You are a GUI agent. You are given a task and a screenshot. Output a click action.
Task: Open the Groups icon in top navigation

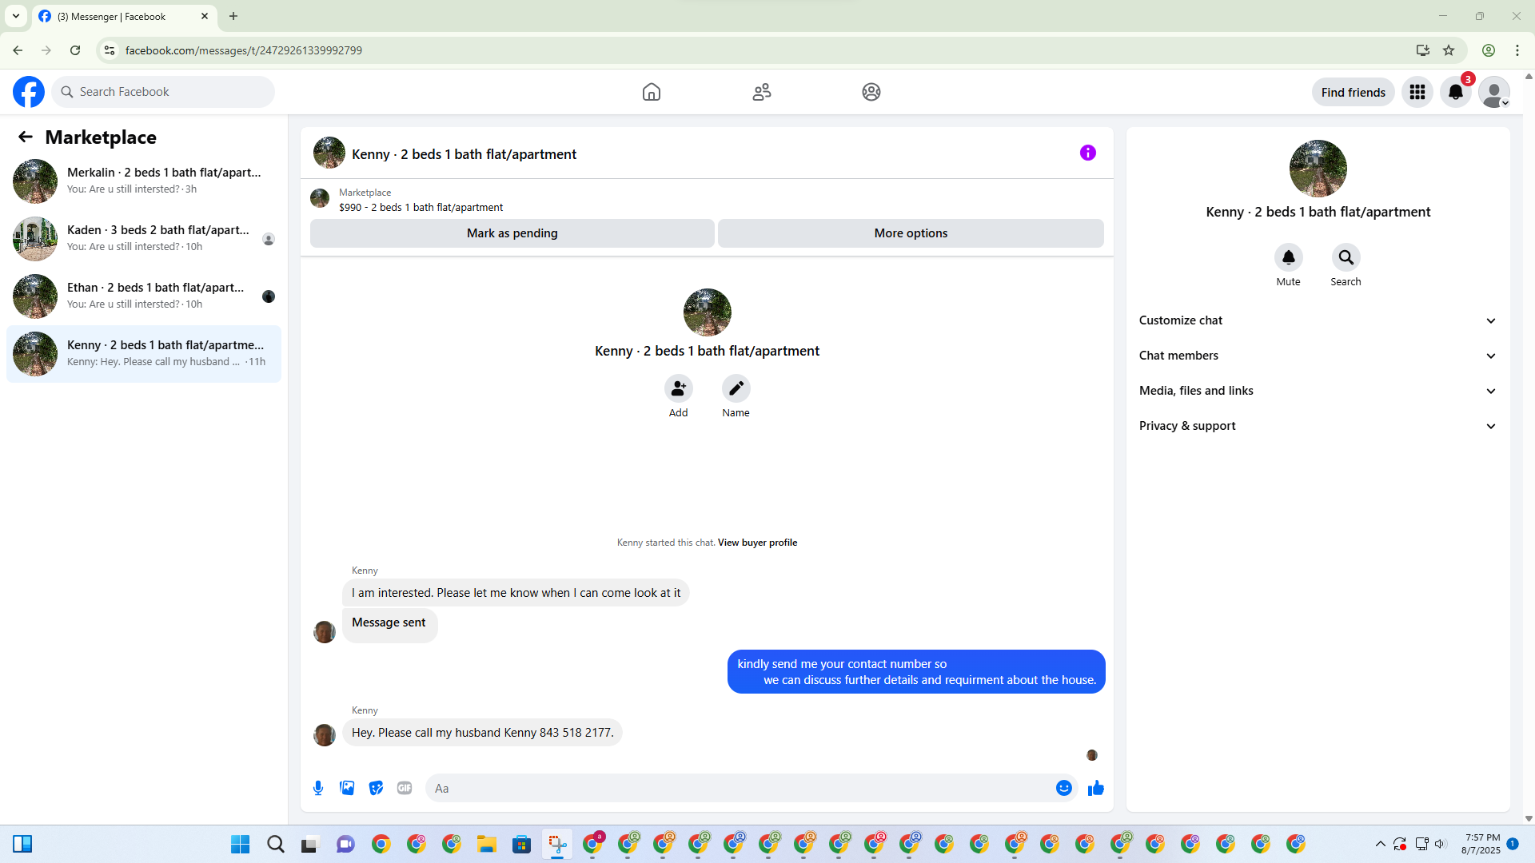871,92
